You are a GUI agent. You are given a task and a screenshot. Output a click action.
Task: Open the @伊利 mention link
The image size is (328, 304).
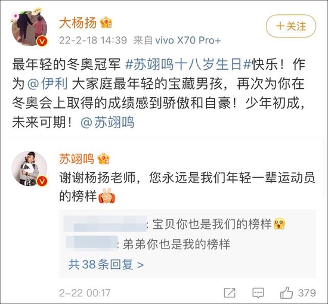point(48,84)
